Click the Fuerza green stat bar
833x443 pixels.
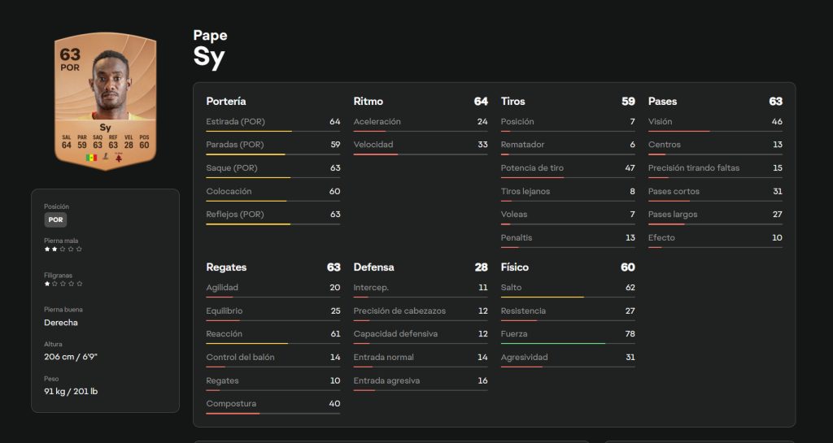[x=553, y=343]
